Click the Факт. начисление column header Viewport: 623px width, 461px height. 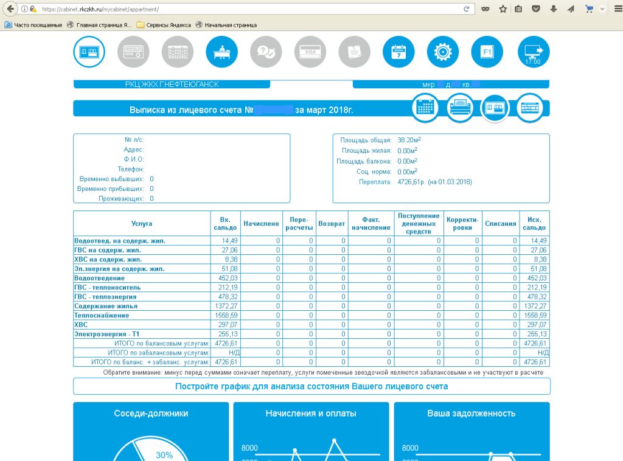(x=371, y=224)
